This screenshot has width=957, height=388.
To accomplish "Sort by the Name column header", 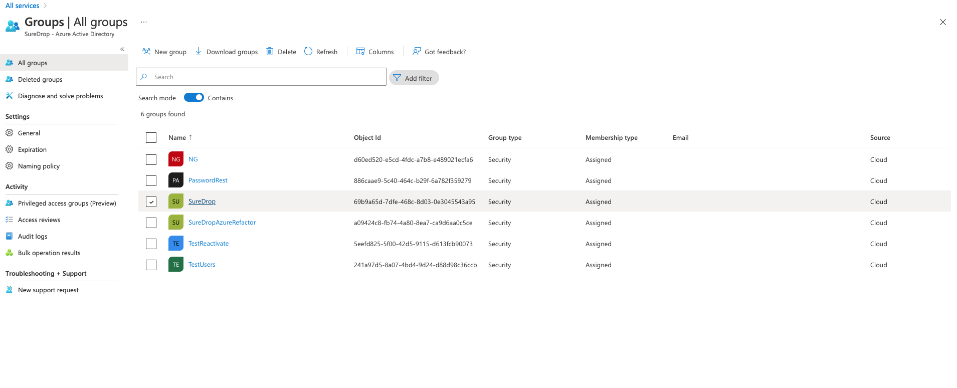I will (177, 137).
